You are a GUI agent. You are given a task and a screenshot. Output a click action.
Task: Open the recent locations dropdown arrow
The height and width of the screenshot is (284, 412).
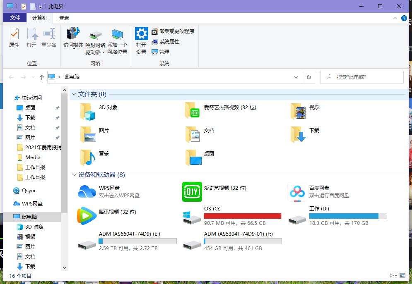[33, 77]
